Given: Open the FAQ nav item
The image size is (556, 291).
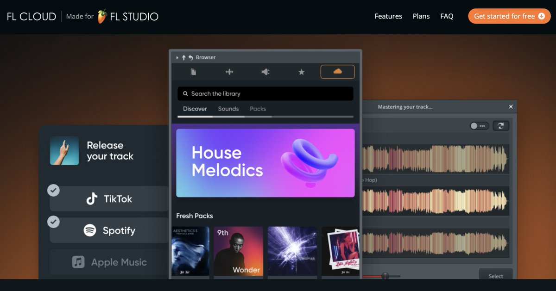Looking at the screenshot, I should point(447,16).
